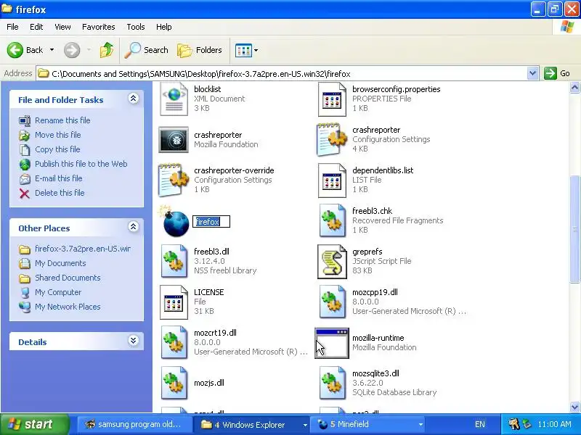Click Move this file link
The width and height of the screenshot is (581, 435).
pyautogui.click(x=58, y=135)
